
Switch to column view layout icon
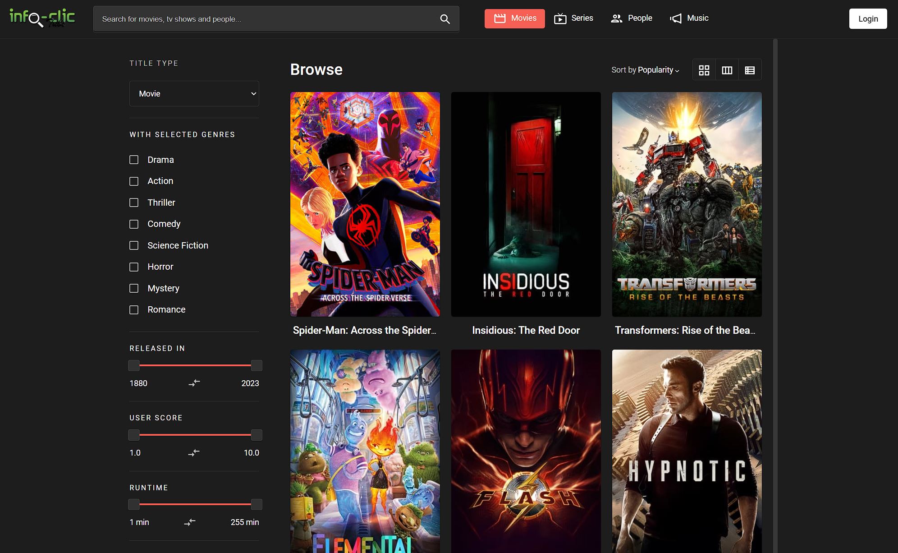727,70
